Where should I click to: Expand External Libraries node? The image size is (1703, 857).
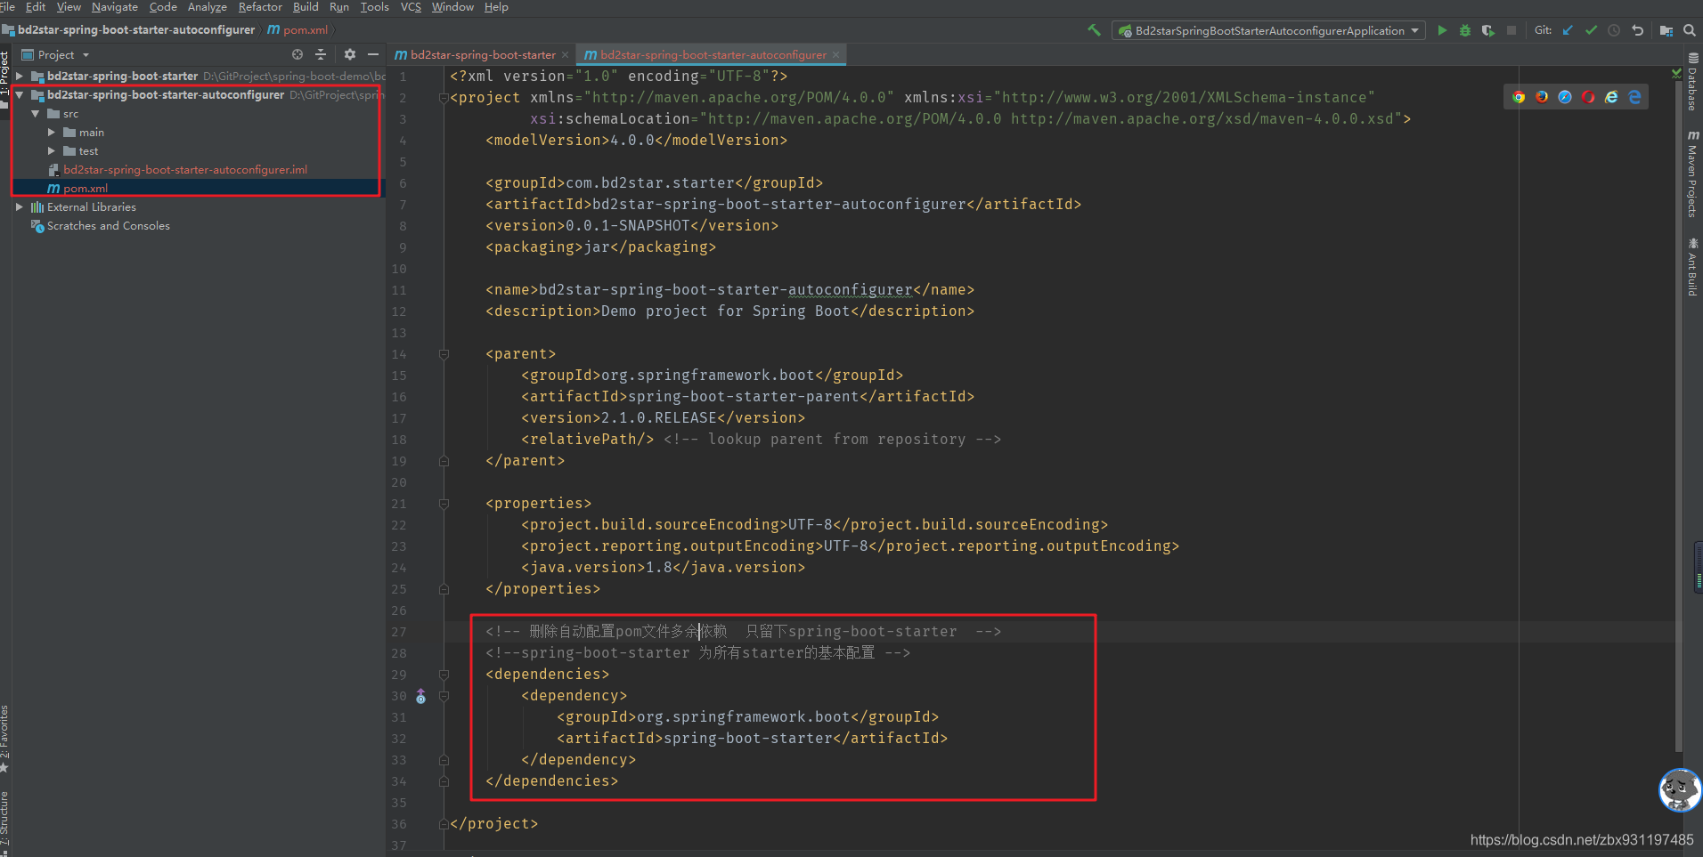click(20, 206)
